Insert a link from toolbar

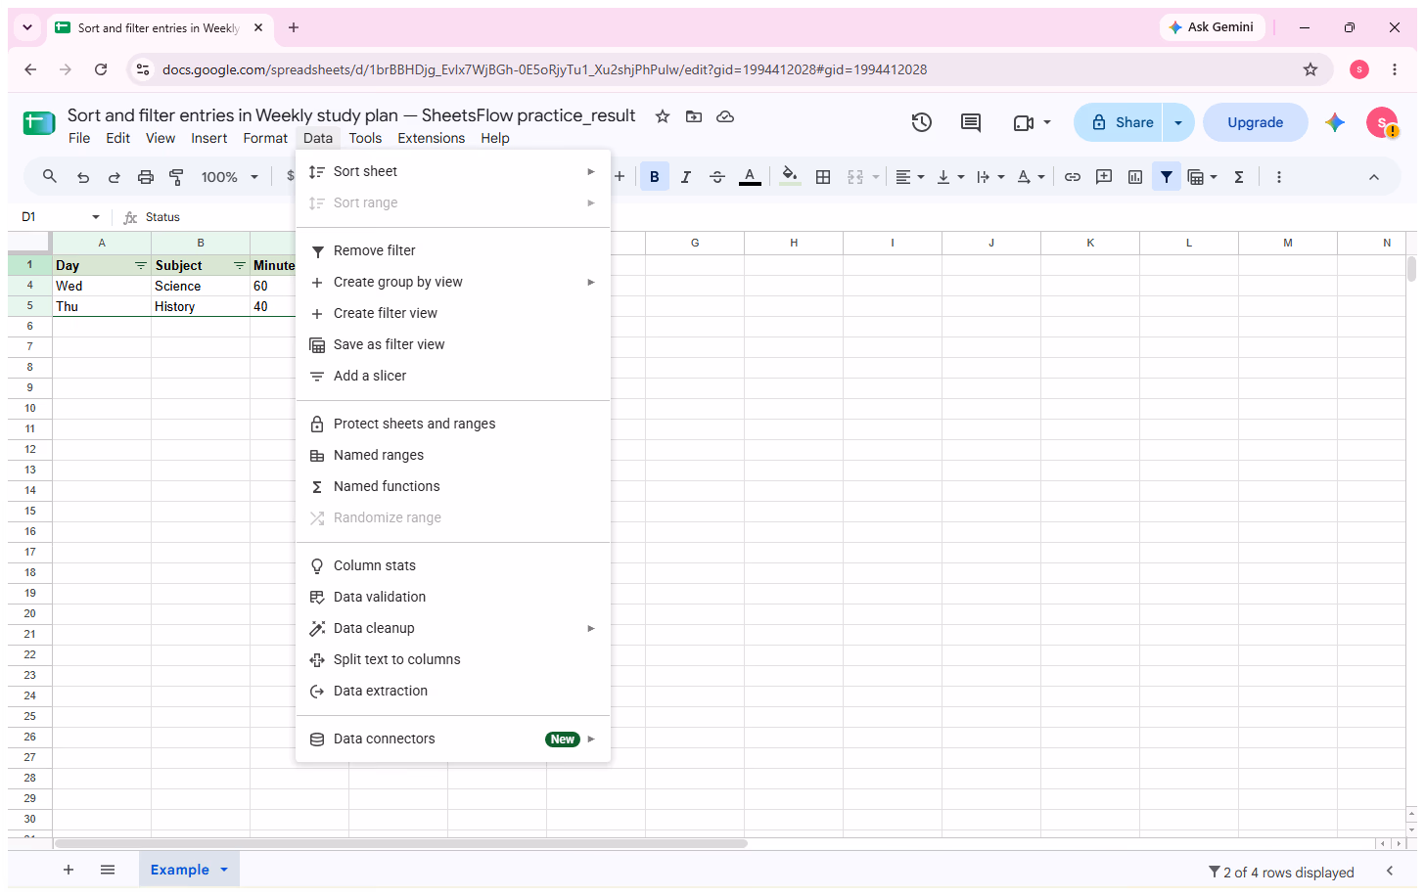pos(1073,177)
